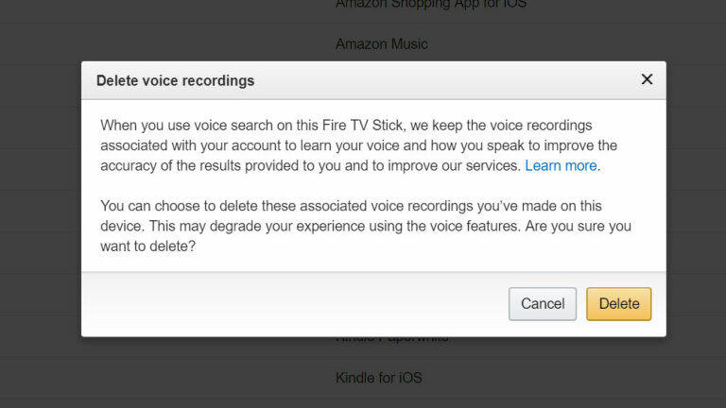Select Kindle for iOS device entry
Viewport: 726px width, 408px height.
pos(379,378)
